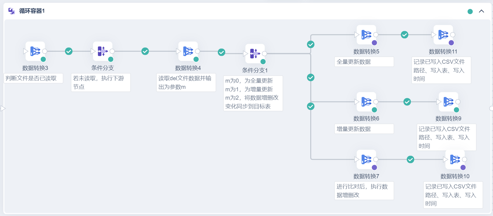Click the 循环容器1 loop container icon
Viewport: 493px width, 216px height.
(x=12, y=11)
